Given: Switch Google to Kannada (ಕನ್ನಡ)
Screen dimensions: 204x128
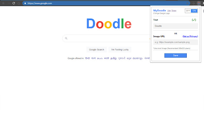Looking at the screenshot, I should pyautogui.click(x=129, y=58).
